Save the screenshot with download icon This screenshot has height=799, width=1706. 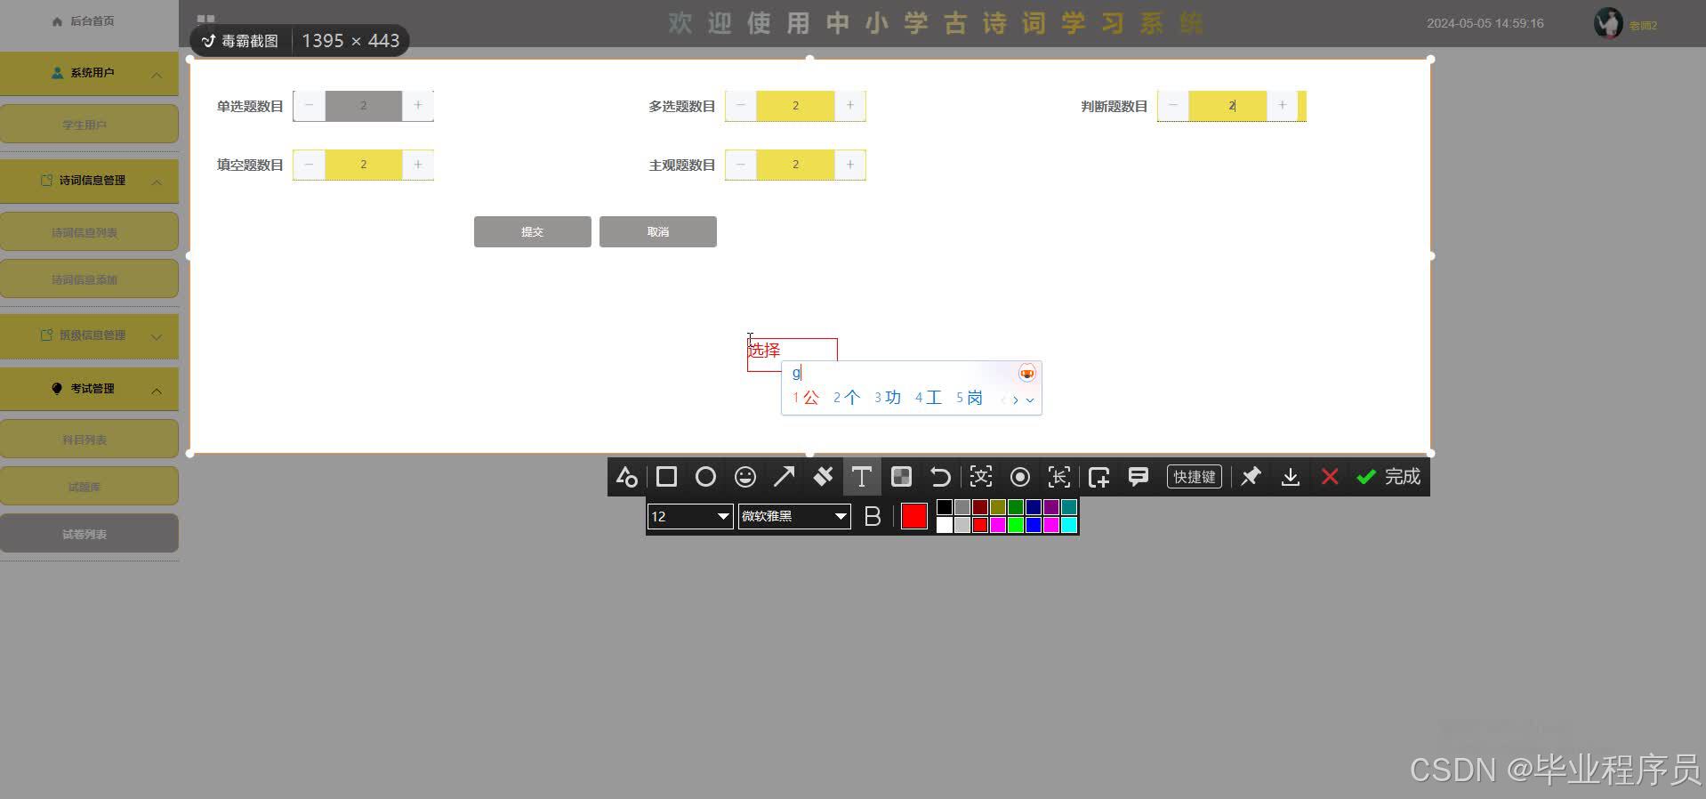(x=1290, y=477)
